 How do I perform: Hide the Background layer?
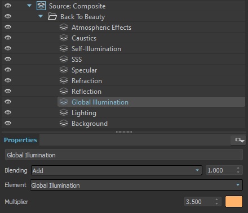(x=8, y=123)
